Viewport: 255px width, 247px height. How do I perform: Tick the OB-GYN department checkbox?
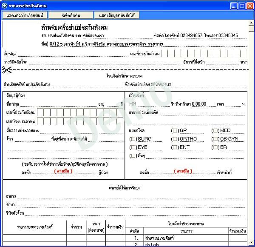click(215, 139)
